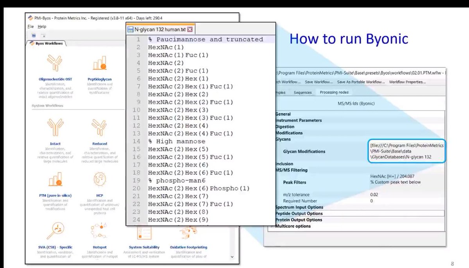Image resolution: width=469 pixels, height=268 pixels.
Task: Expand the Multicore options section
Action: point(293,226)
